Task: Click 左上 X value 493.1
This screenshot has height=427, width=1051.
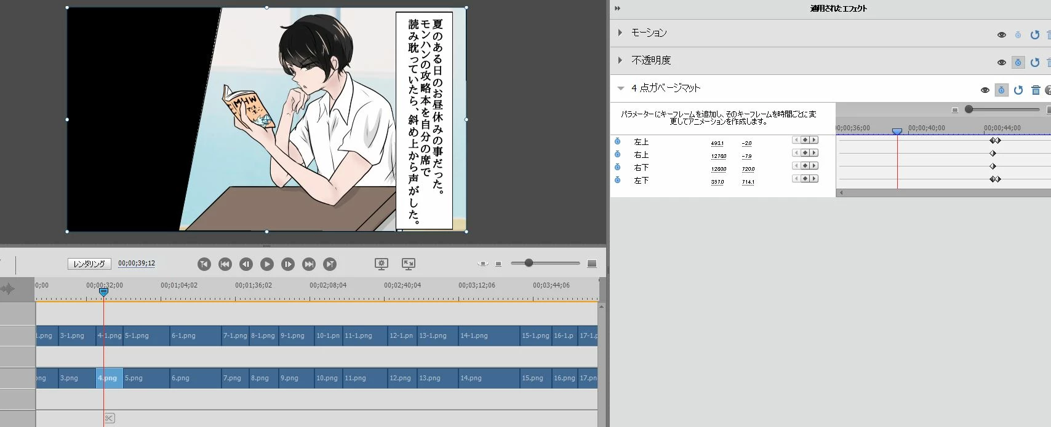Action: pos(717,143)
